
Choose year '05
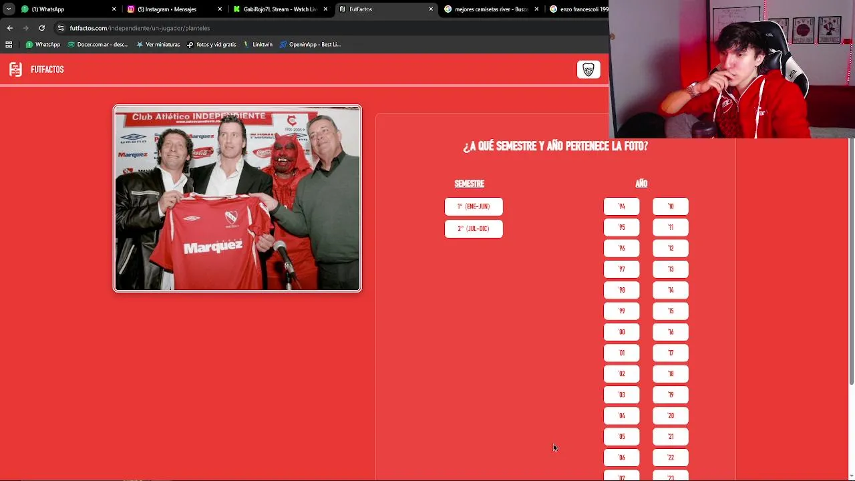(622, 436)
